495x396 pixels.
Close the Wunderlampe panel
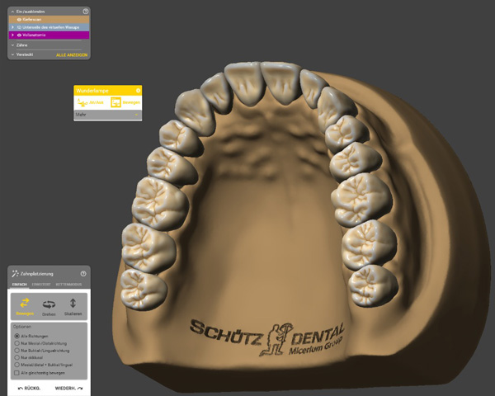pyautogui.click(x=138, y=89)
